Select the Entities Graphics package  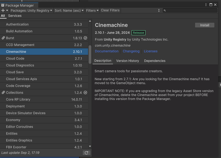point(44,140)
